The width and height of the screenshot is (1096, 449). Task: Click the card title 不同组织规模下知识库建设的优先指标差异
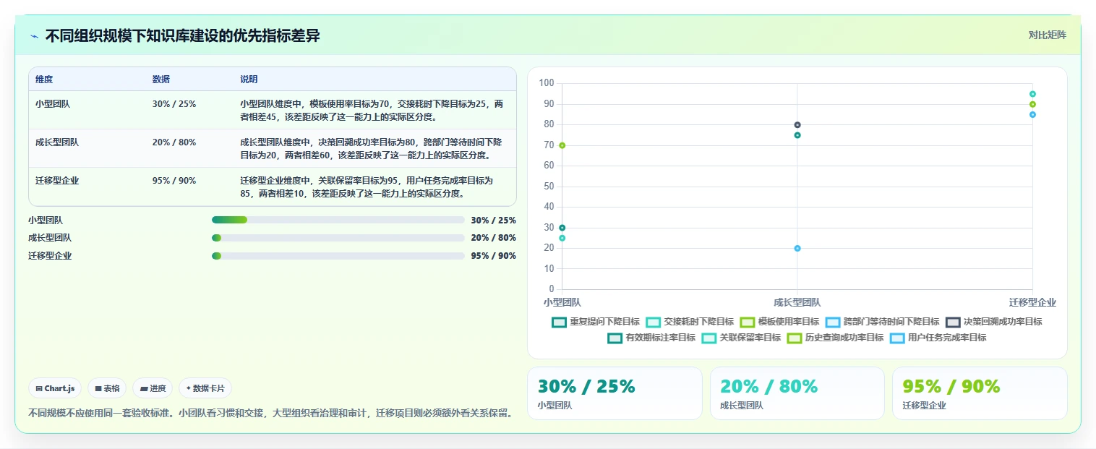tap(182, 36)
